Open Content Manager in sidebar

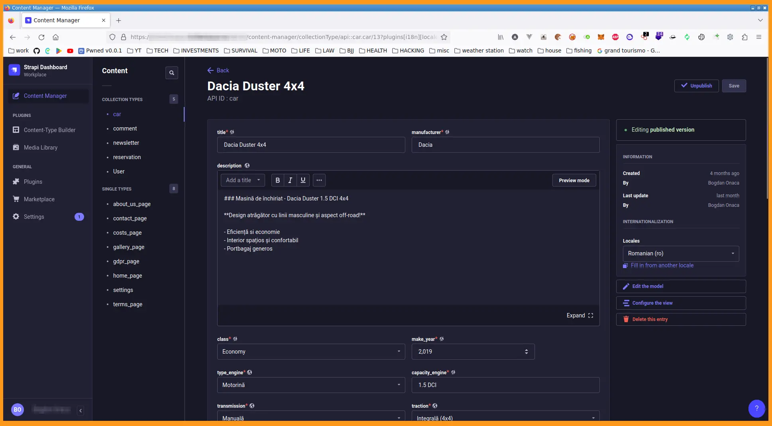point(48,96)
